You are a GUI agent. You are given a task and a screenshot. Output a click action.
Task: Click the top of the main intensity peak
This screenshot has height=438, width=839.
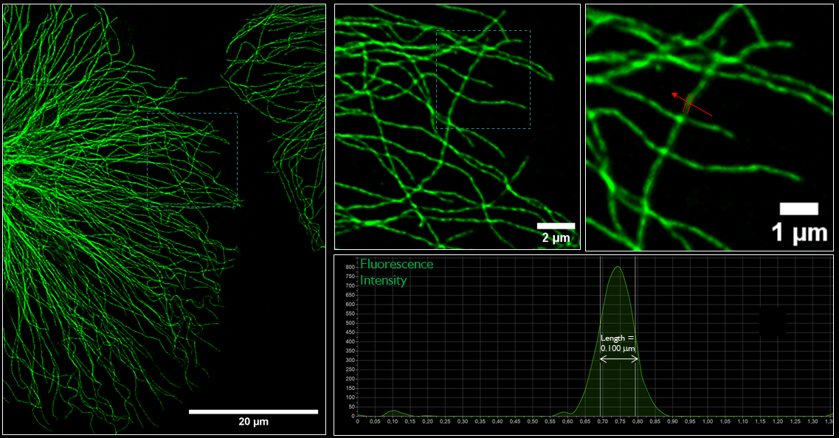click(x=618, y=268)
